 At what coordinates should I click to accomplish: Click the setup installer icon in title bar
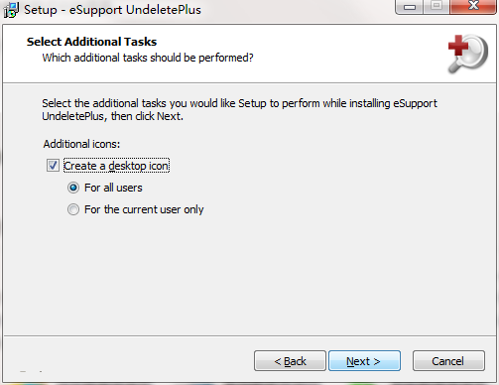pyautogui.click(x=11, y=10)
